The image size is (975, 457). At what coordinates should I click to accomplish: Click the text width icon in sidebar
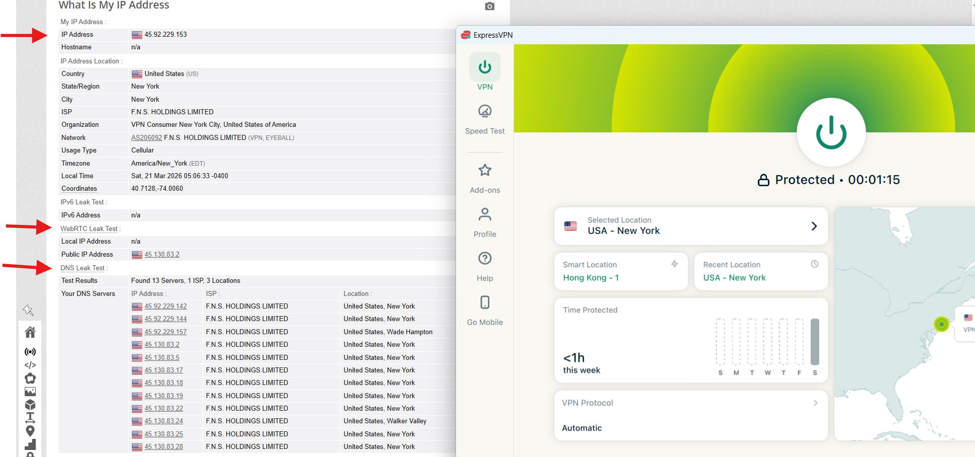[x=30, y=418]
